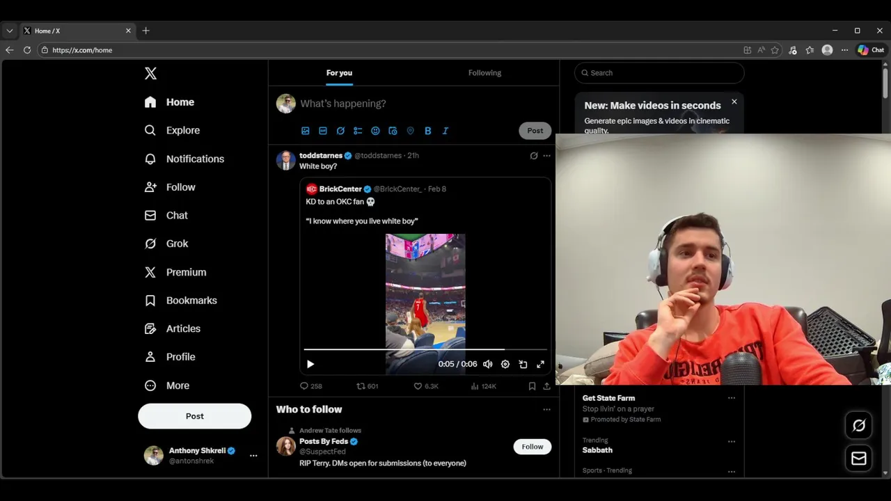891x501 pixels.
Task: Add media image to the post
Action: [305, 131]
